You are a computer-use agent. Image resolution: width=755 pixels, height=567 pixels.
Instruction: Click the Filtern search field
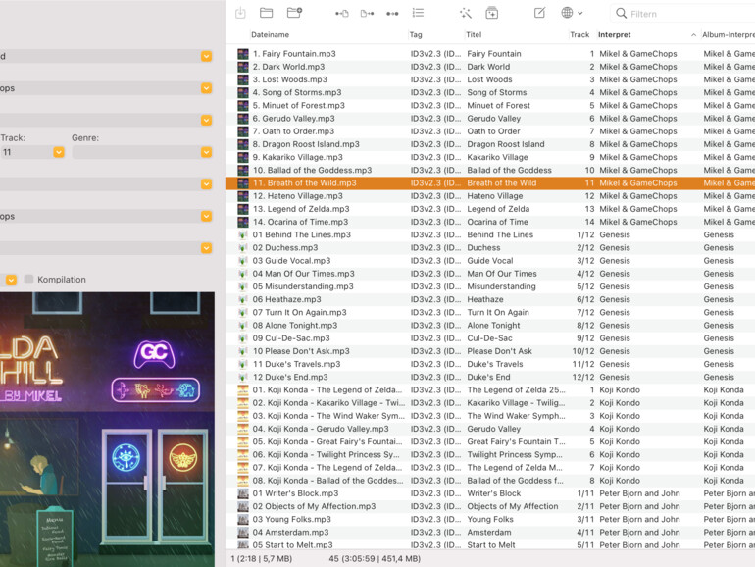coord(683,14)
